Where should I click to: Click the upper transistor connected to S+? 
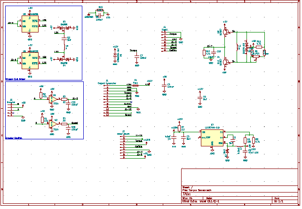[226, 32]
